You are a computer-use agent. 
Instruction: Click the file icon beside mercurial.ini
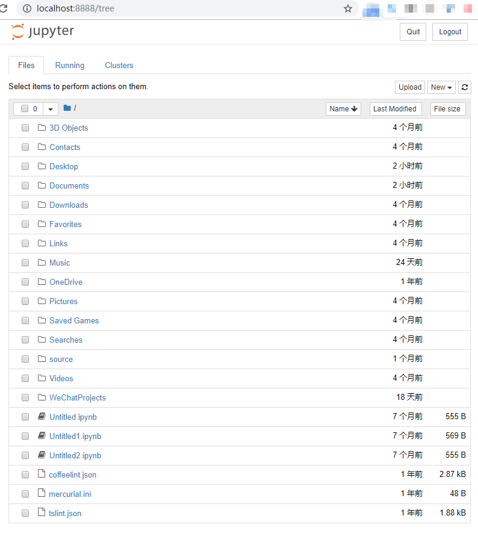point(42,493)
